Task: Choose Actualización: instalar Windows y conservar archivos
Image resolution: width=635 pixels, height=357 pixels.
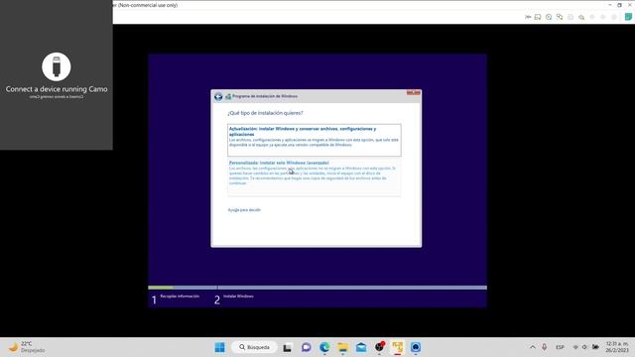Action: tap(315, 140)
